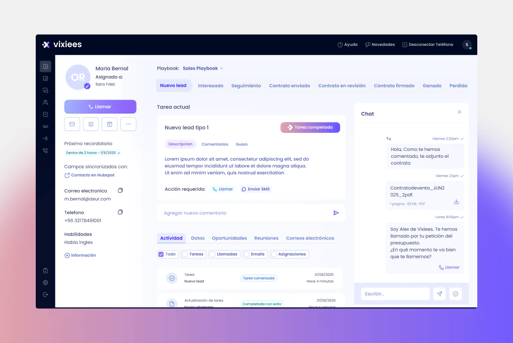Viewport: 513px width, 343px height.
Task: Copy the Correo electronico address
Action: 120,190
